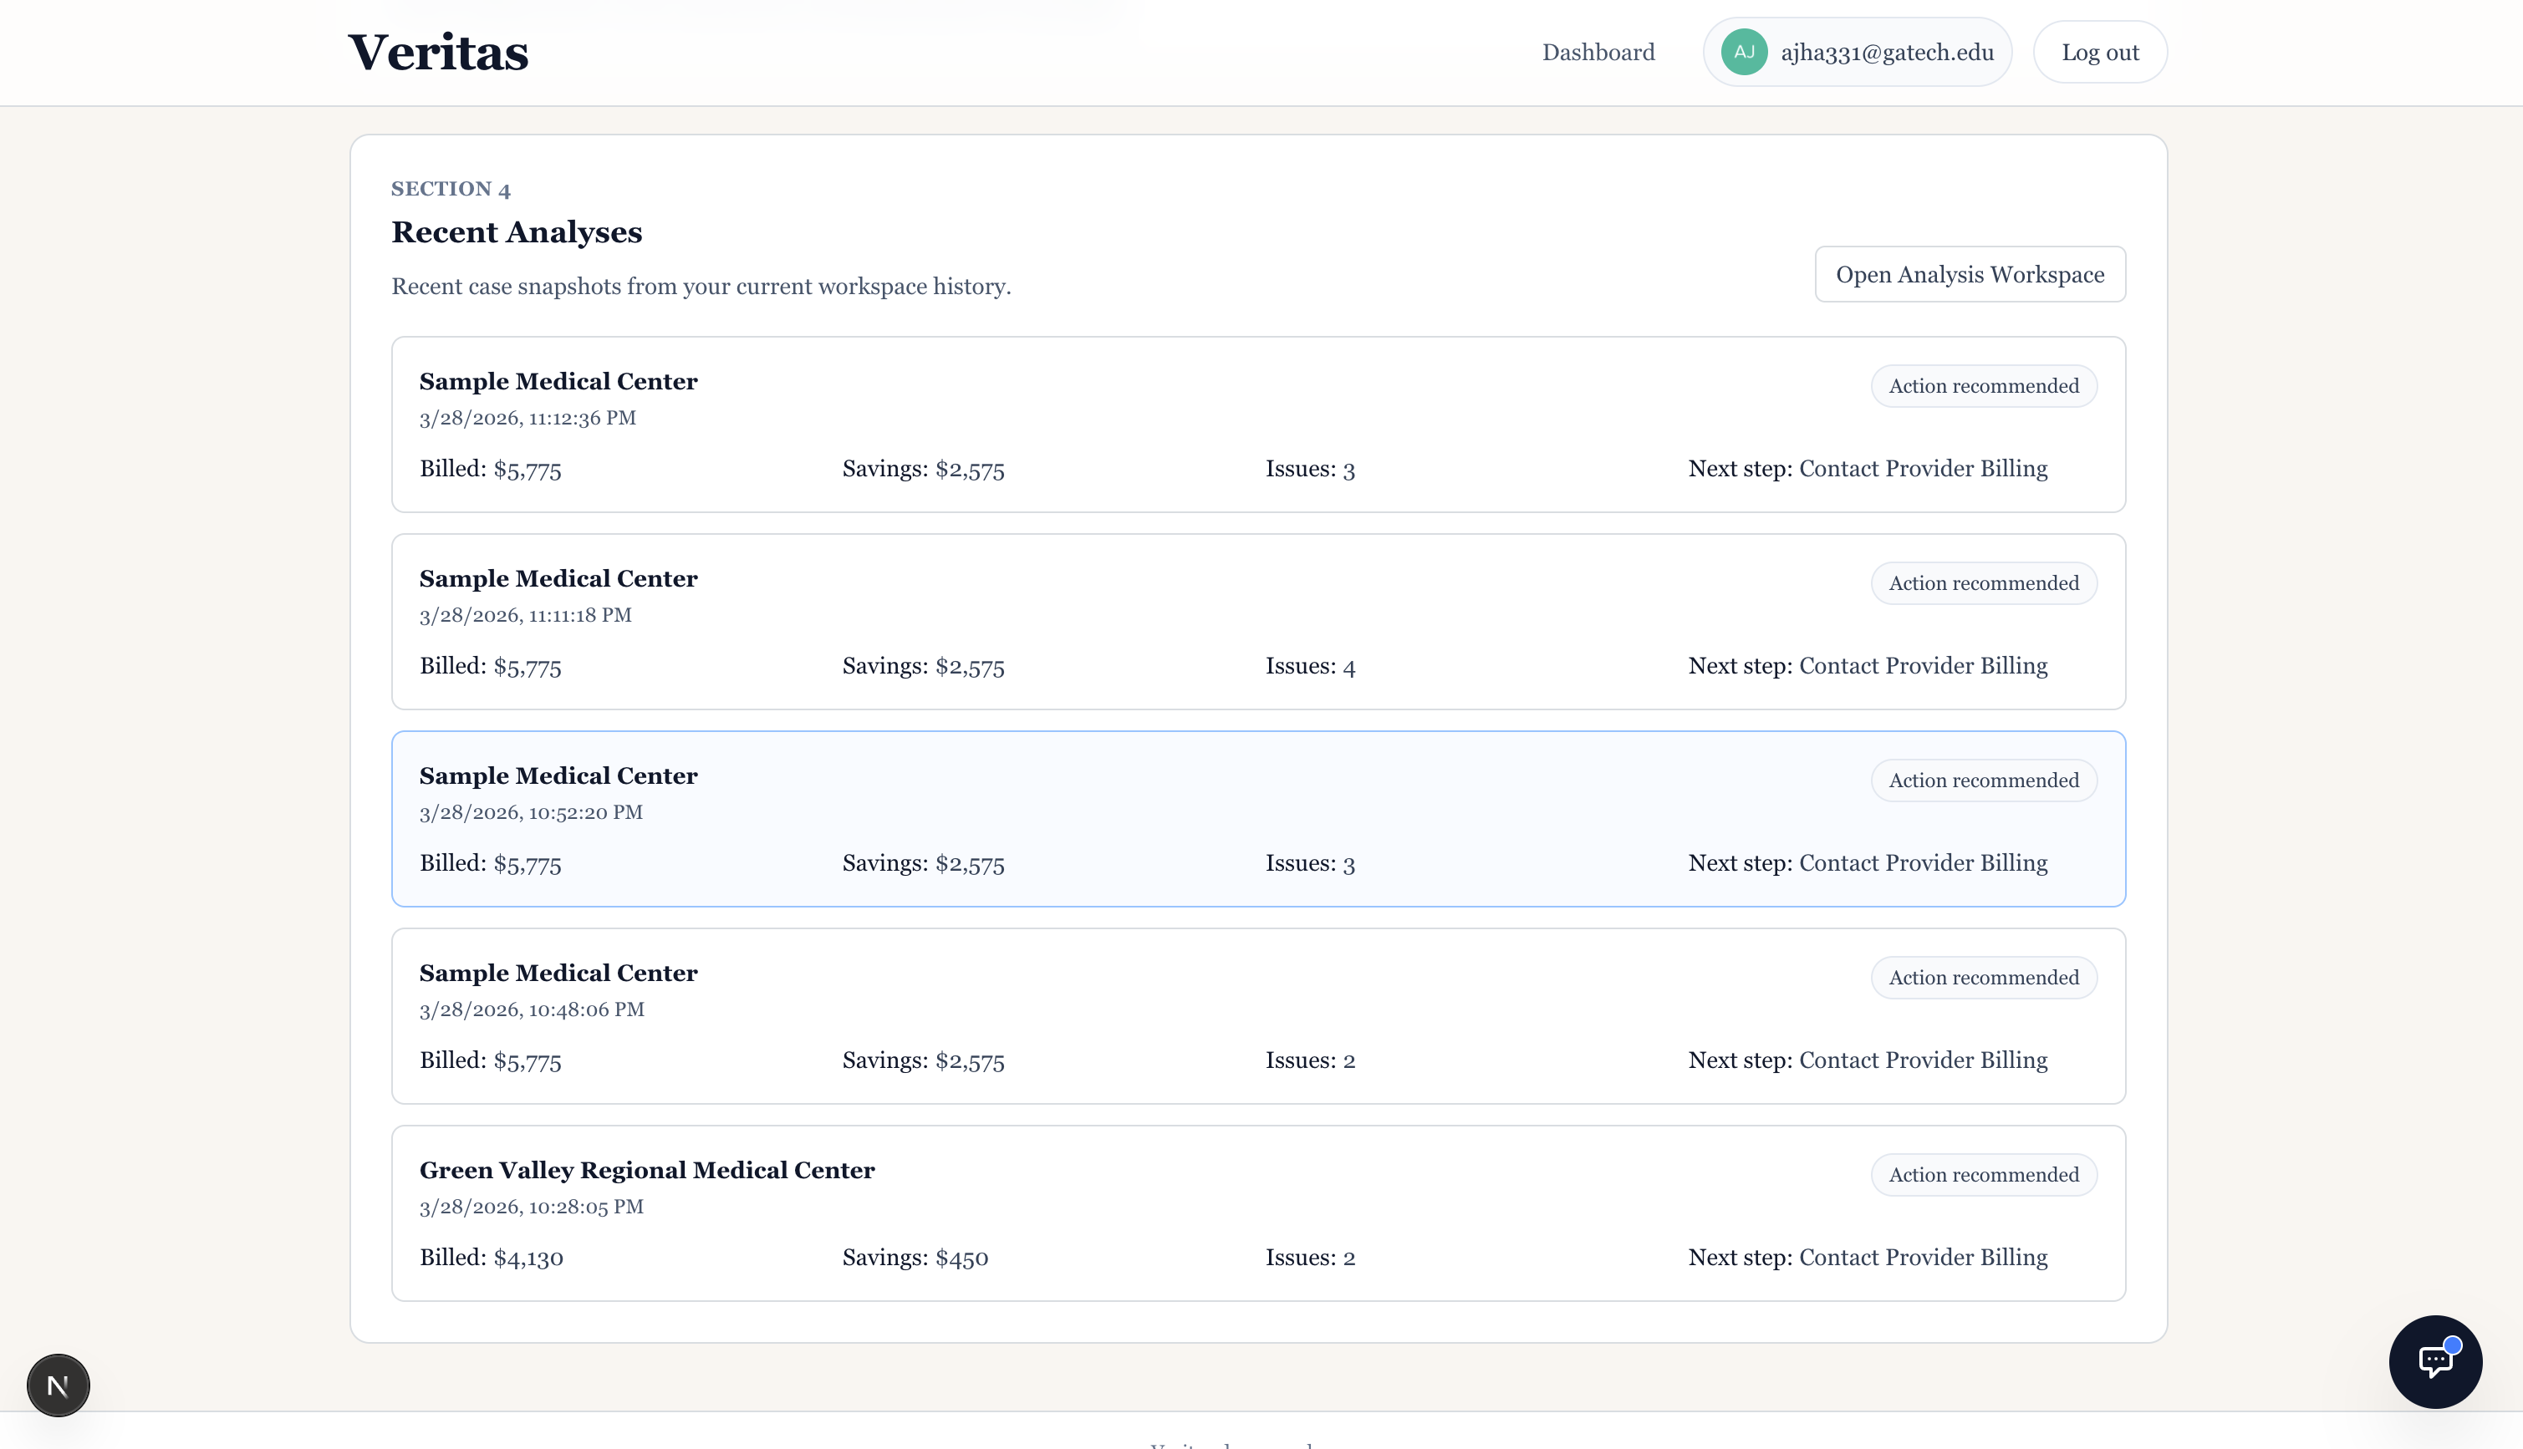Click the Next.js dev tools badge
The width and height of the screenshot is (2523, 1449).
pos(58,1385)
